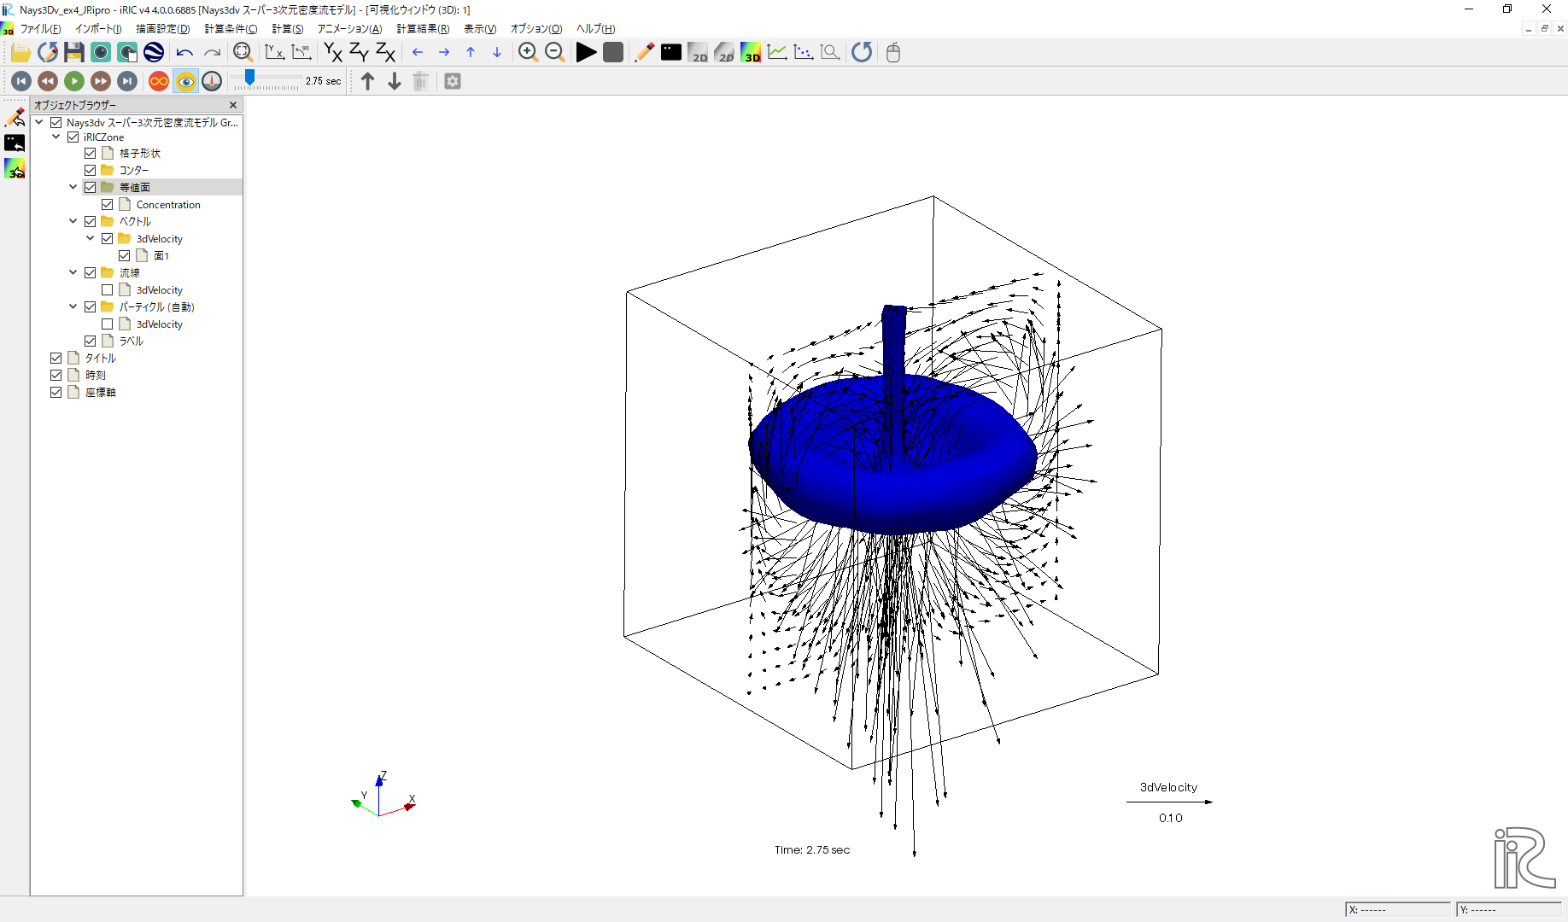Open the 計算条件(C) menu
The width and height of the screenshot is (1568, 922).
(231, 29)
